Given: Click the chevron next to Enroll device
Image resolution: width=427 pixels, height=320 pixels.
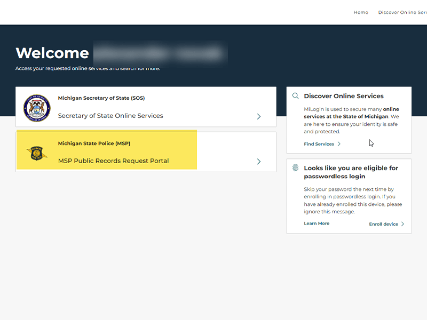Looking at the screenshot, I should 402,224.
